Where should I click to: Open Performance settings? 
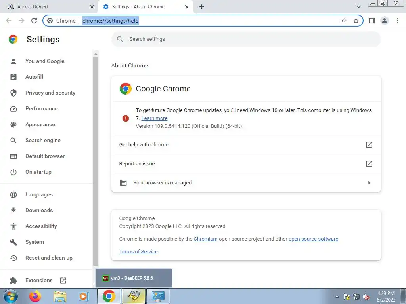[x=41, y=108]
